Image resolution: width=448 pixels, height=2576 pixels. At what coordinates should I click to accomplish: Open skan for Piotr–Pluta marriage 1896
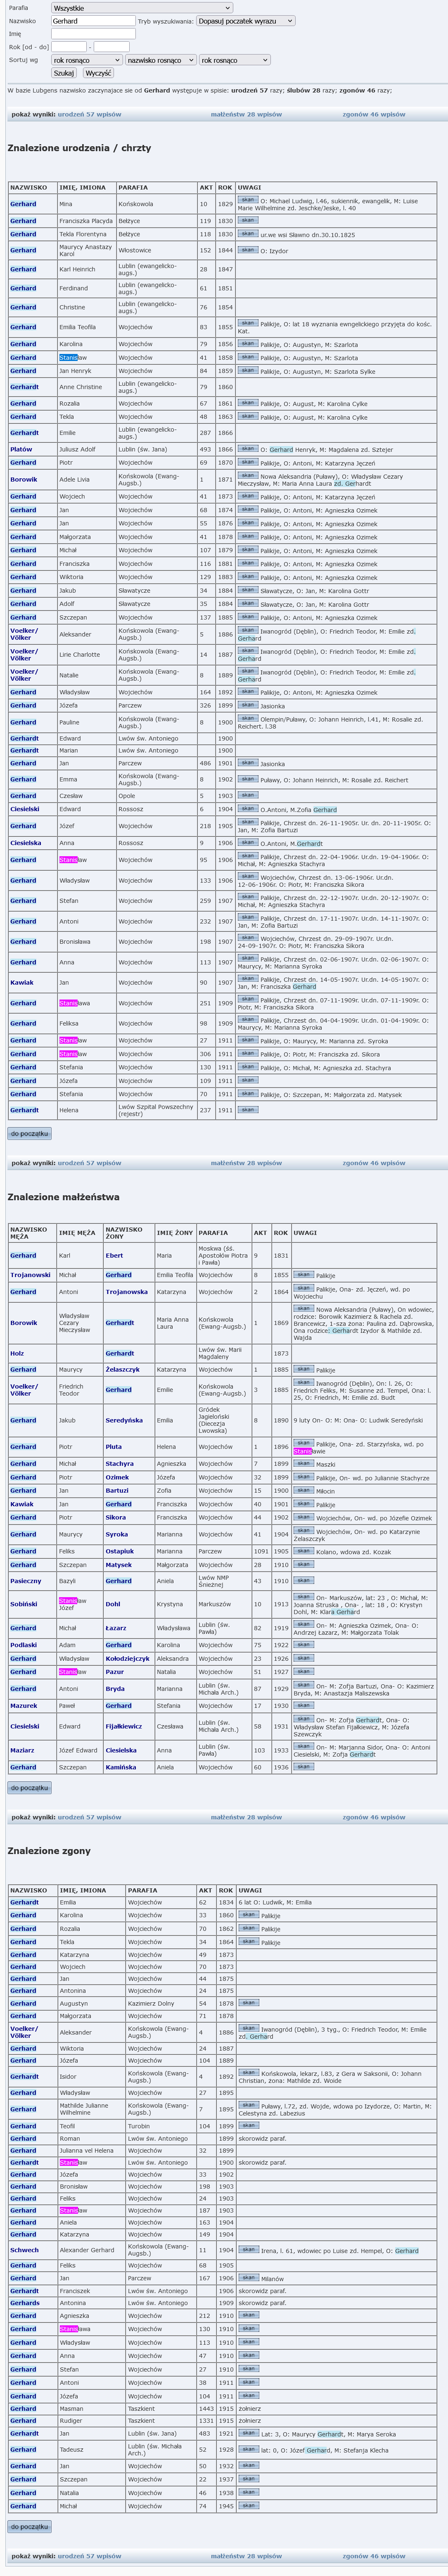[x=303, y=1443]
